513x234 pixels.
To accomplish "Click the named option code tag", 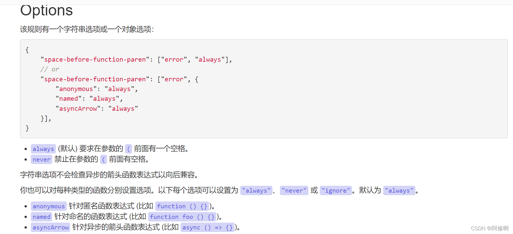I will click(x=41, y=217).
